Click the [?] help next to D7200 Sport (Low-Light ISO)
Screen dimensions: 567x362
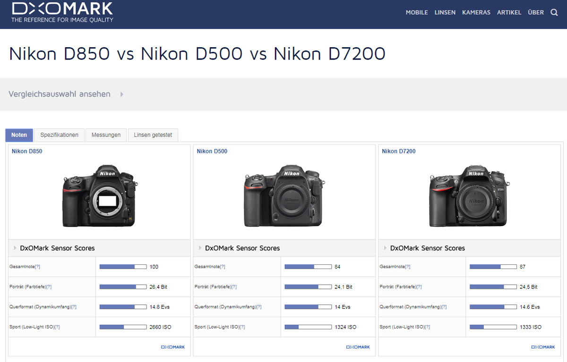coord(428,327)
